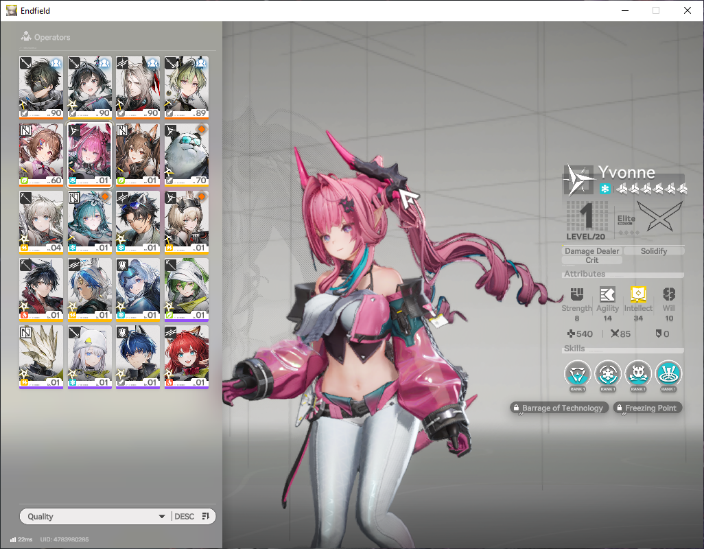Click Yvonne's star-shaped class emblem
This screenshot has height=549, width=704.
tap(578, 180)
